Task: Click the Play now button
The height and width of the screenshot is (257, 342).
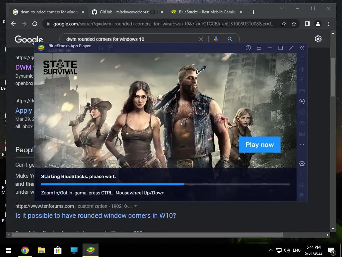Action: [260, 145]
